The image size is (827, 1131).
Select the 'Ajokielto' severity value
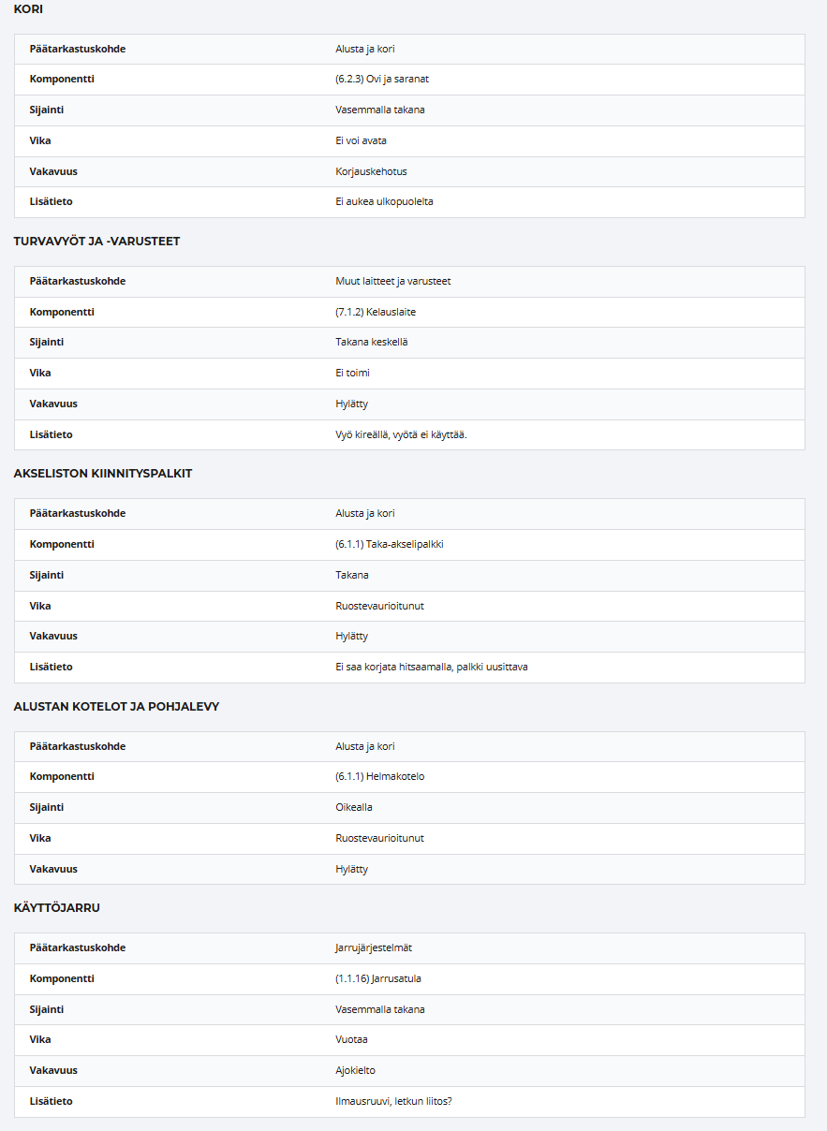356,1070
